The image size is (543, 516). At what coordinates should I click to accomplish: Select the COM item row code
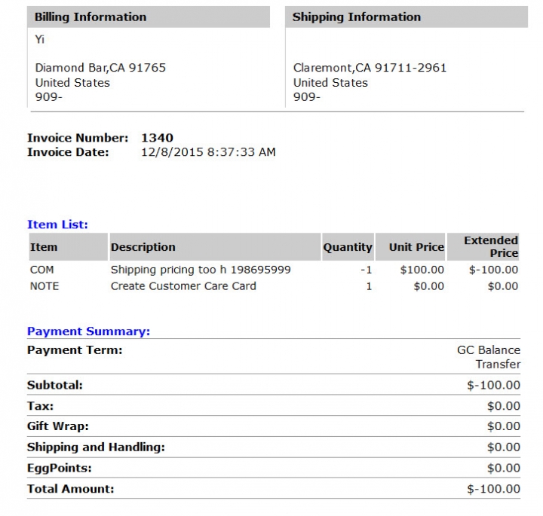point(42,270)
